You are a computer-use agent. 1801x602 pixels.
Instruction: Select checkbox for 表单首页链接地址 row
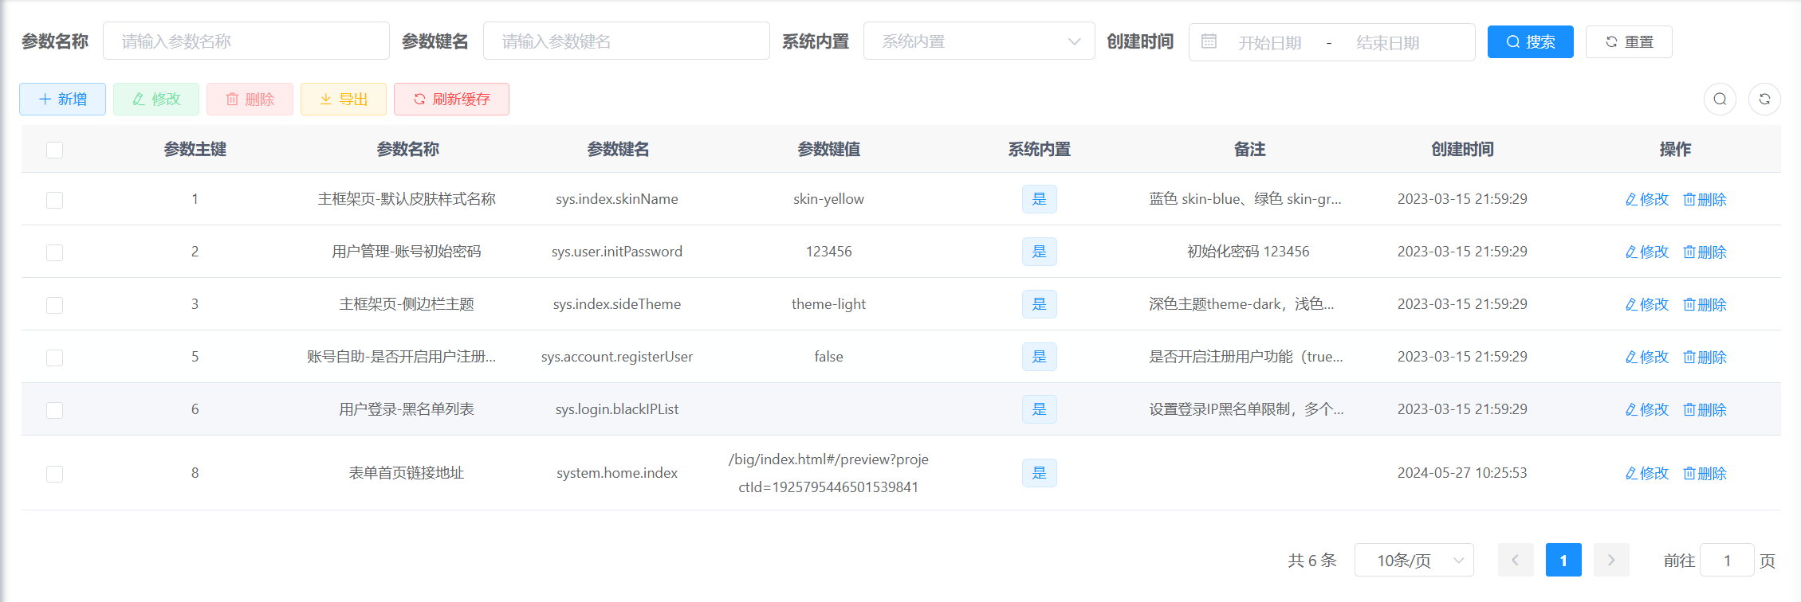(54, 474)
